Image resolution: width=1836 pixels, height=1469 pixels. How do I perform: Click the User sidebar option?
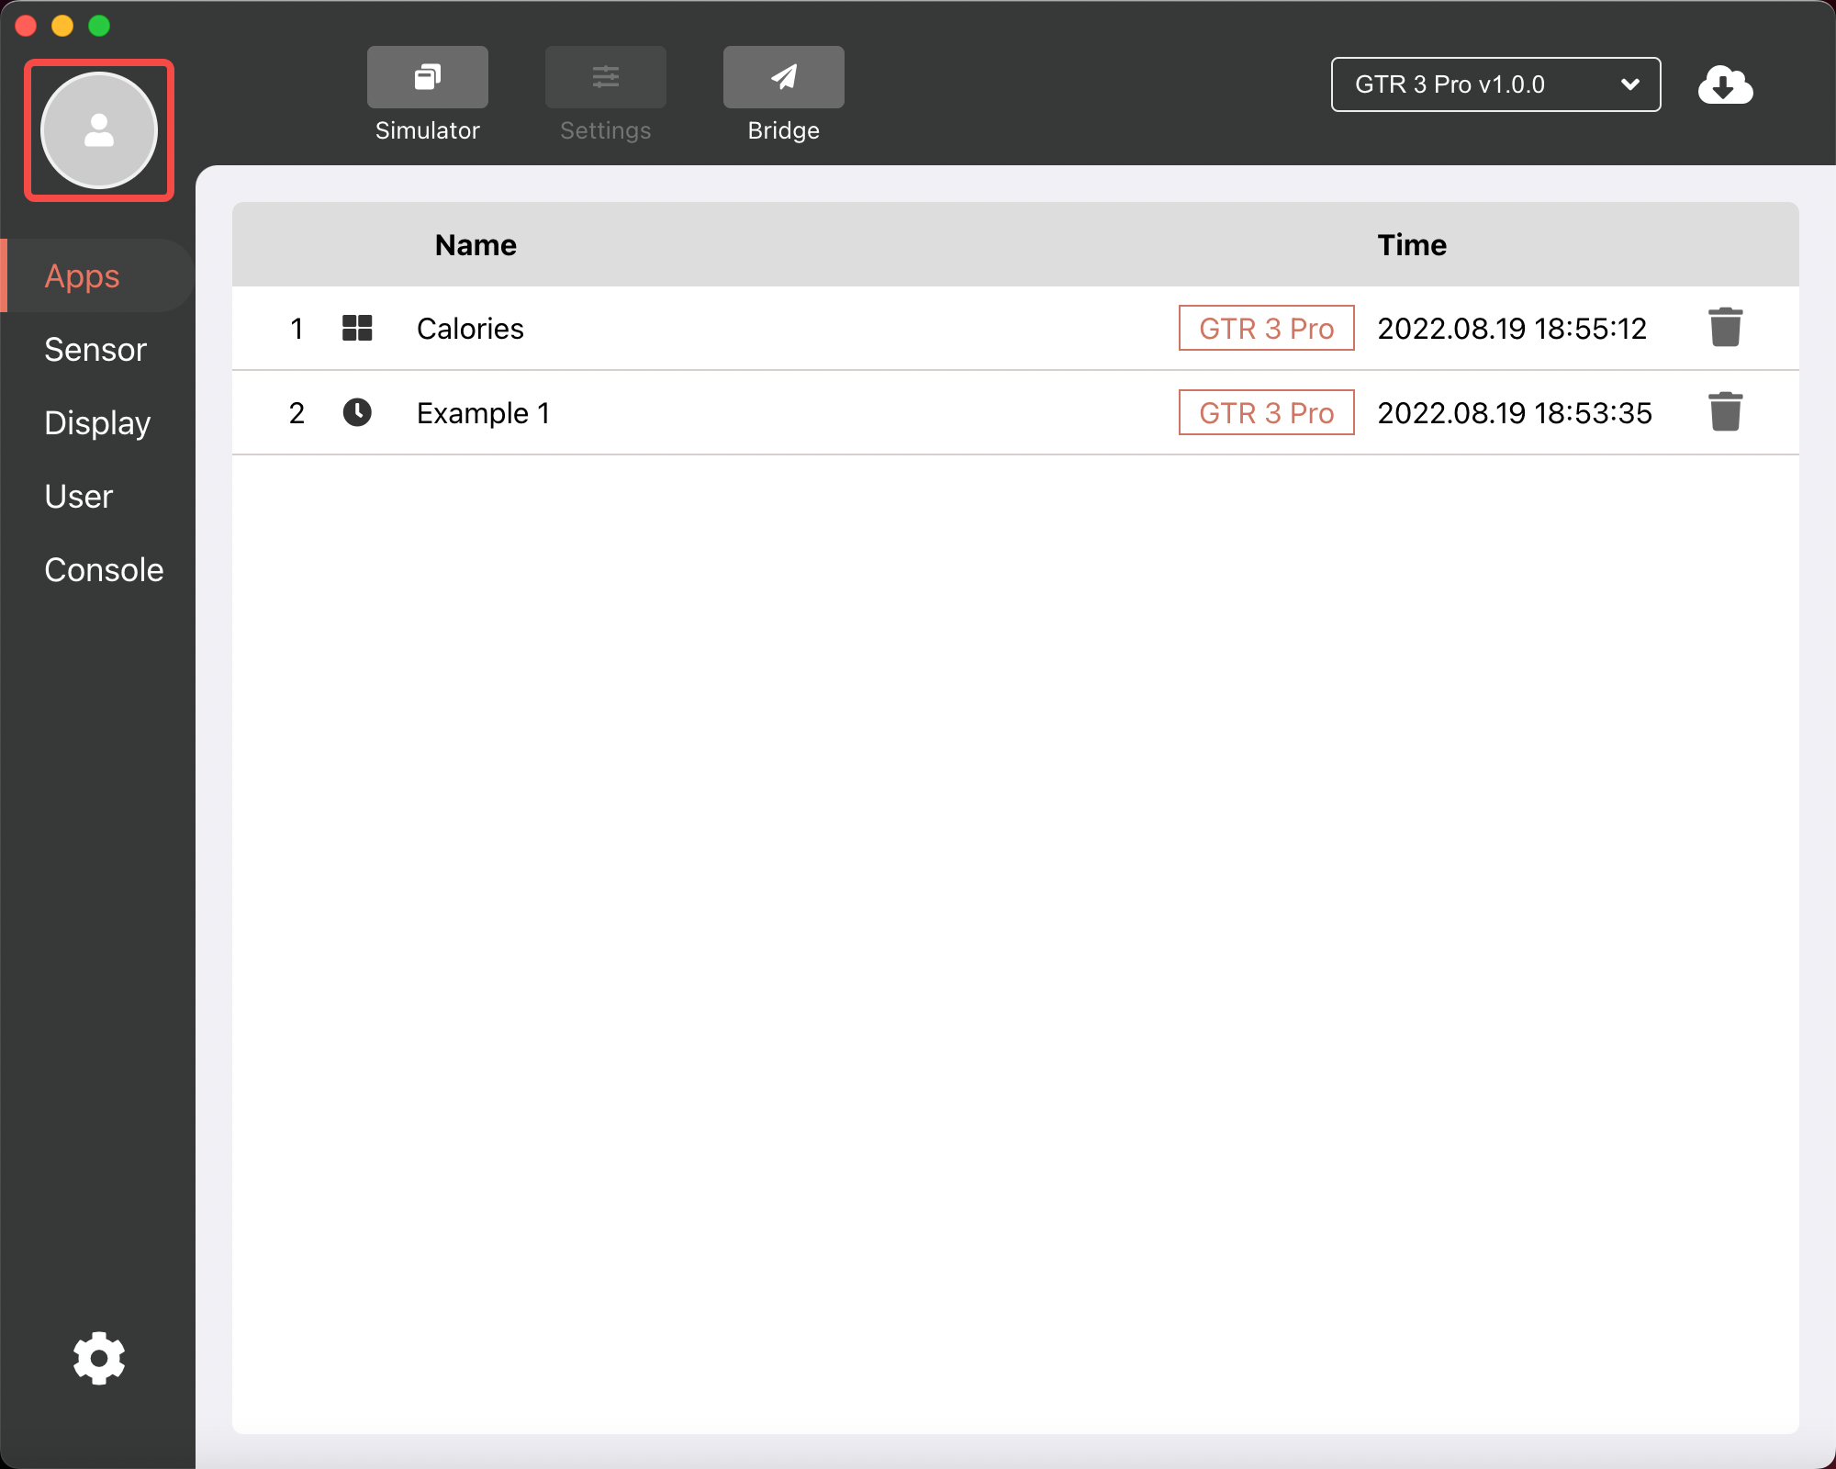[78, 495]
